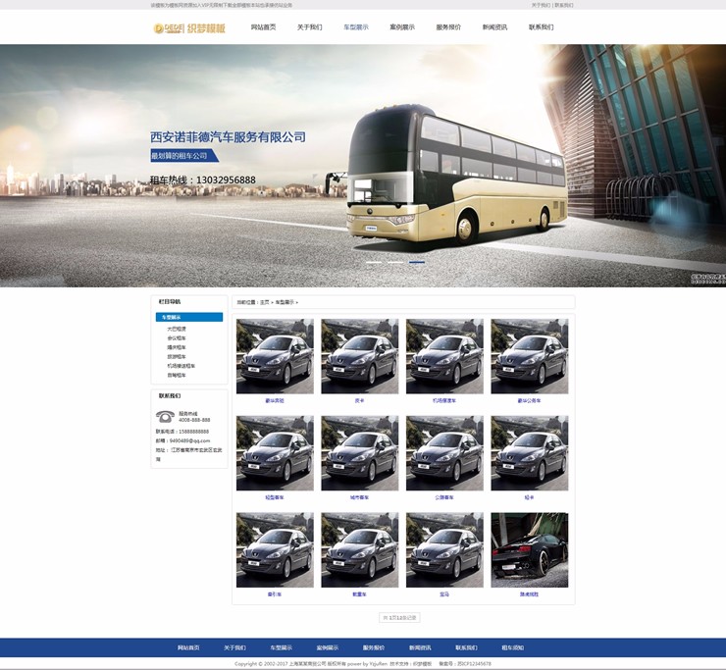Image resolution: width=726 pixels, height=670 pixels.
Task: Open 关于我们 in the top navigation menu
Action: pos(309,27)
